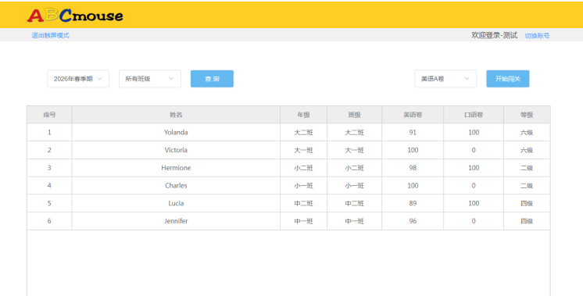Click Jennifer's 等级 cell 四级
Viewport: 583px width, 296px height.
pyautogui.click(x=527, y=221)
